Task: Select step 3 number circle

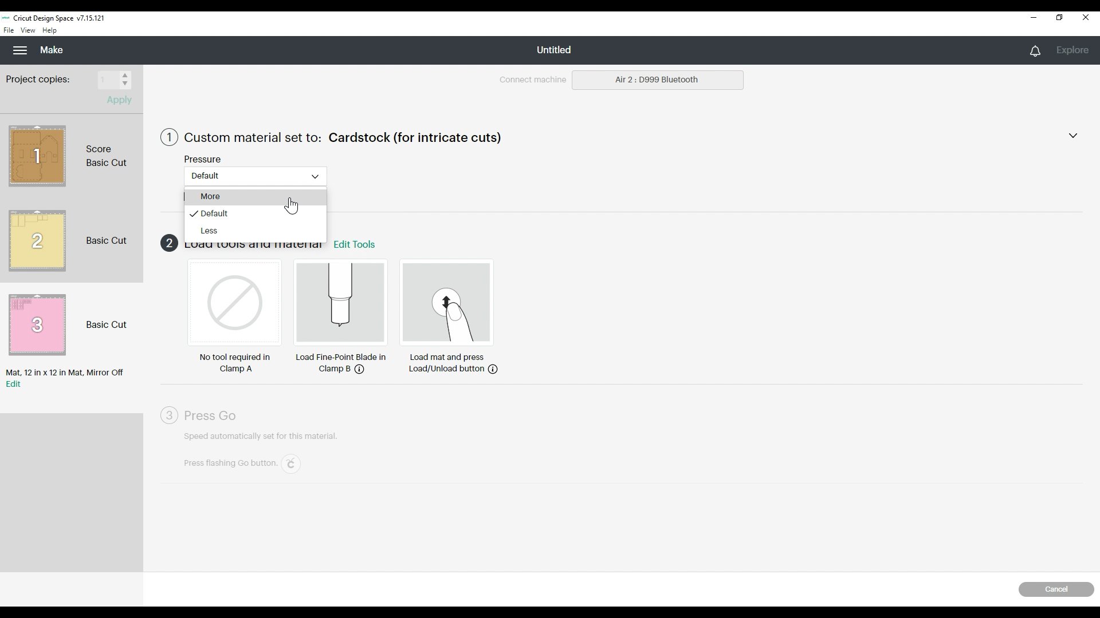Action: point(169,415)
